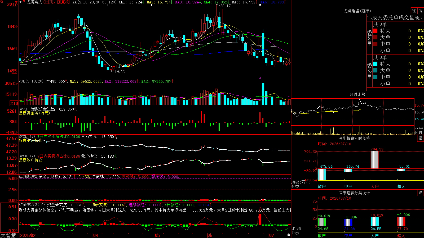Viewport: 424px width, 238px height.
Task: Click the -473.64 散户 bar in monitor chart
Action: [x=322, y=174]
